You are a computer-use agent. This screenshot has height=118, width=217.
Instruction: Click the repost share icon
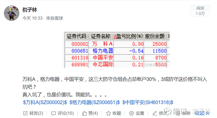25,113
